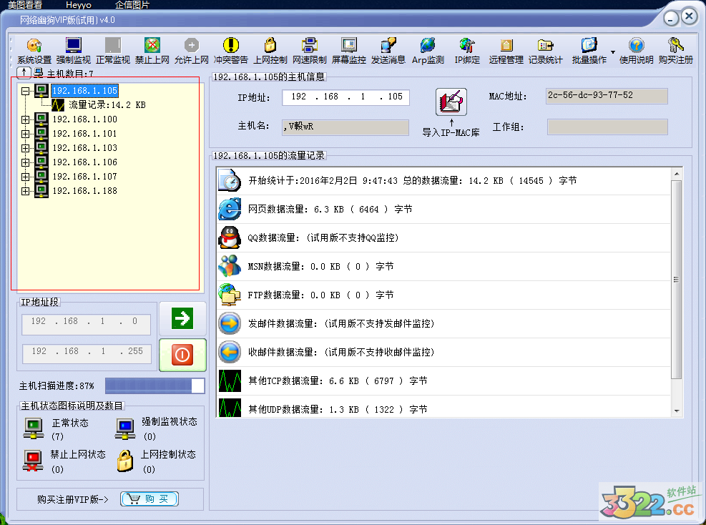Click the FTP数据流量 icon
Screen dimensions: 706x525
coord(230,295)
